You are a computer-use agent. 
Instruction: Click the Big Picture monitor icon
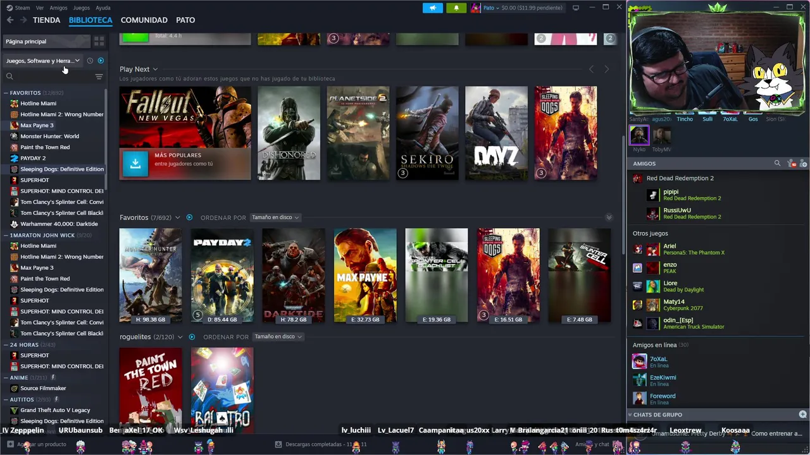click(575, 8)
